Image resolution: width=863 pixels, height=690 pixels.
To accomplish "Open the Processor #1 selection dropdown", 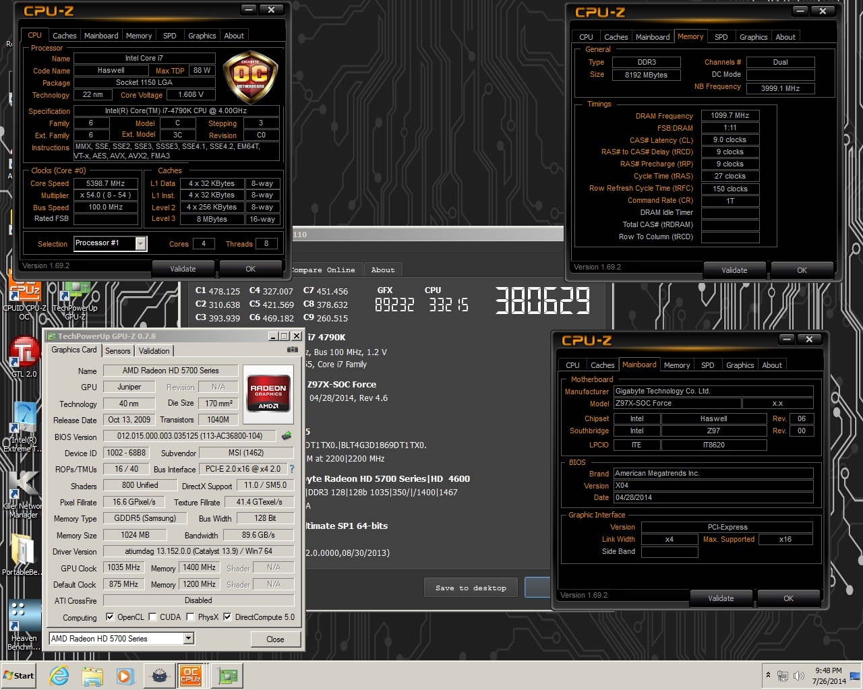I will pos(140,243).
